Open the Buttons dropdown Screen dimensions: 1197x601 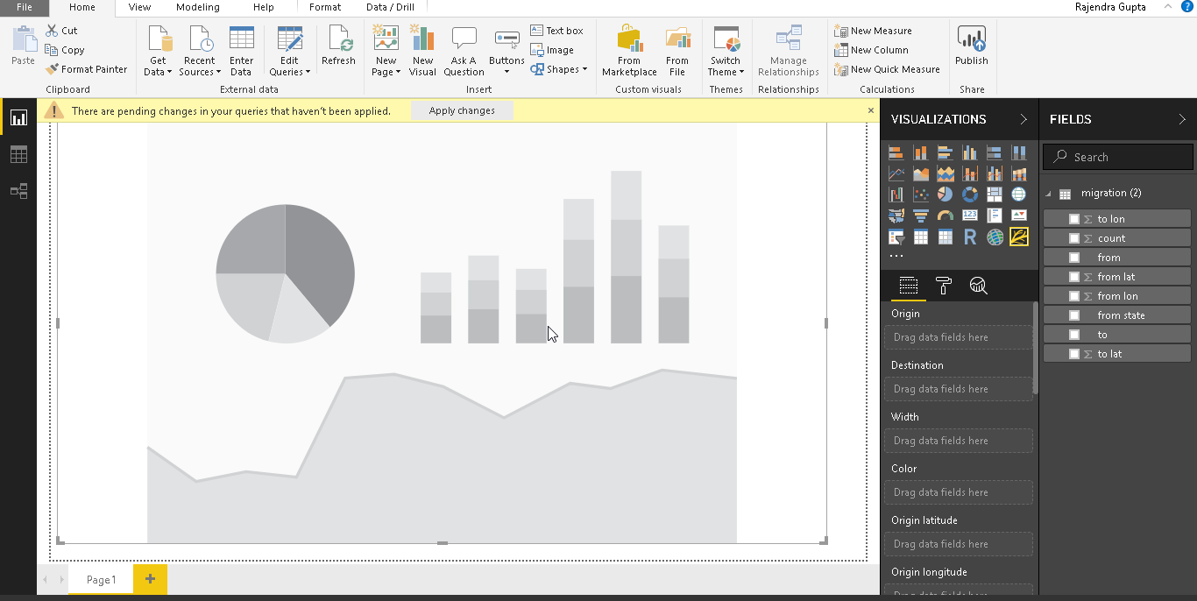[x=506, y=51]
